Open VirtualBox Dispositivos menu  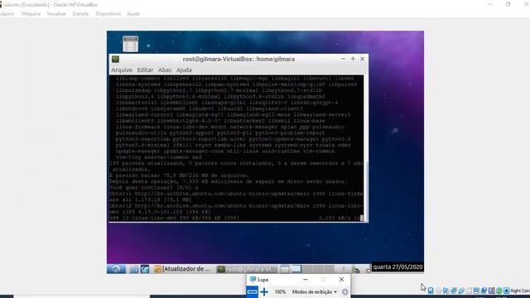[108, 14]
